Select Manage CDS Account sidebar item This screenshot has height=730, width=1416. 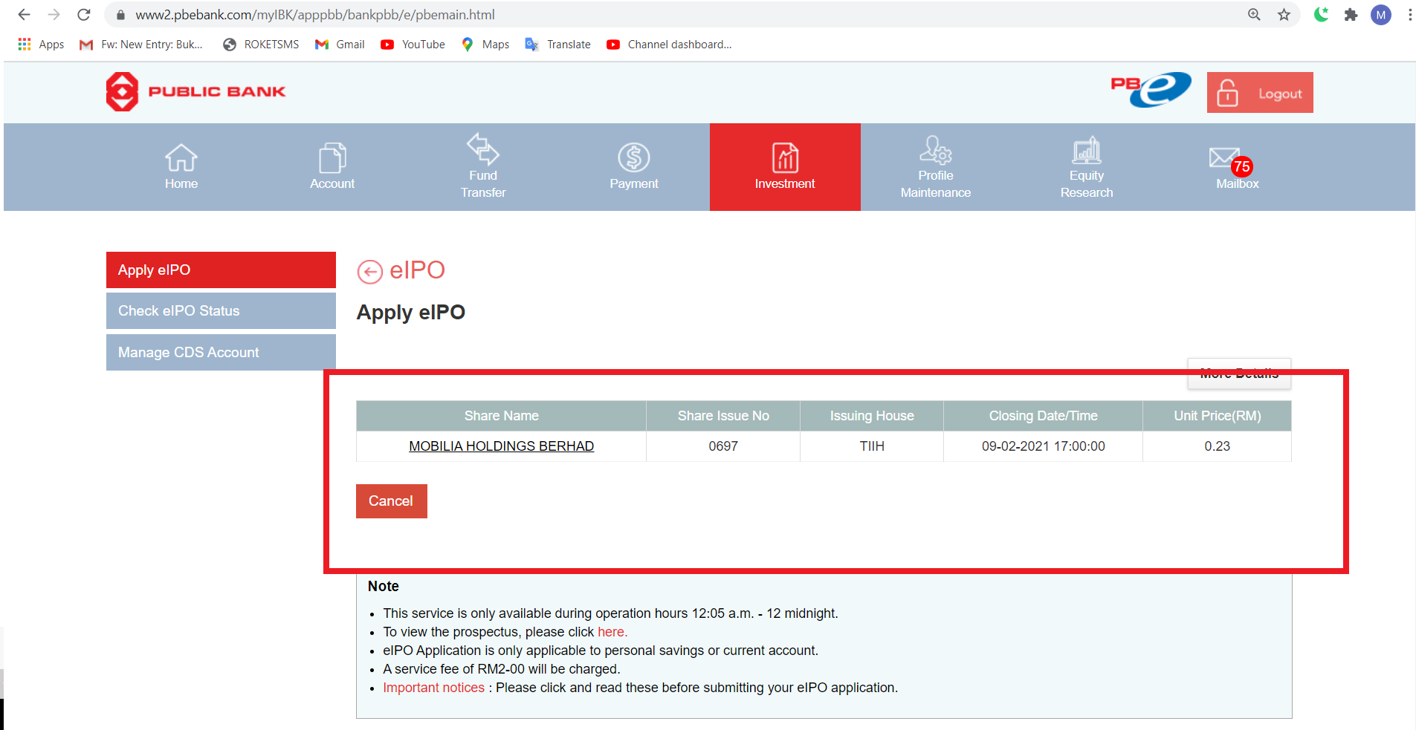coord(221,353)
